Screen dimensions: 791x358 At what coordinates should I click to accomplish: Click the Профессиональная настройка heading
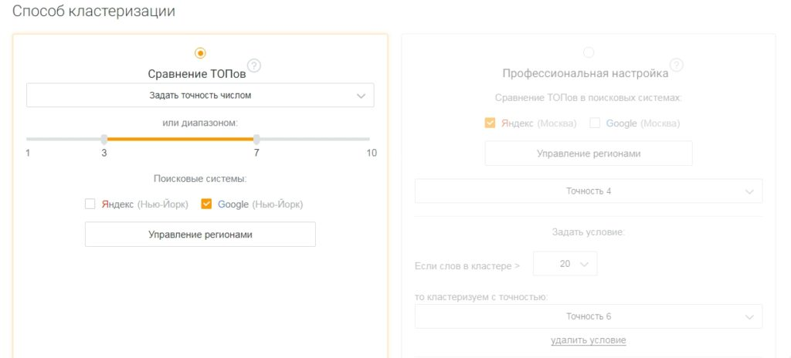coord(586,73)
